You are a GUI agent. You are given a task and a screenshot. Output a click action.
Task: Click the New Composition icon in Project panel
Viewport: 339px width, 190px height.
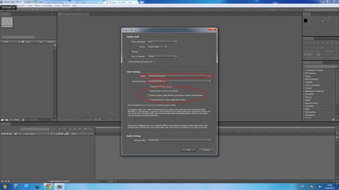[x=11, y=120]
